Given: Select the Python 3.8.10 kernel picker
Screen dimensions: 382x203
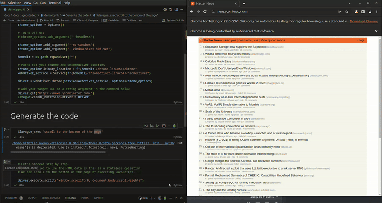Looking at the screenshot, I should pyautogui.click(x=173, y=21).
